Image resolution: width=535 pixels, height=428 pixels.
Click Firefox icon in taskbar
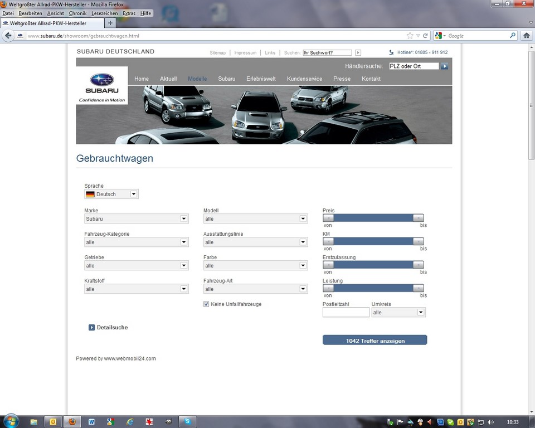(72, 422)
